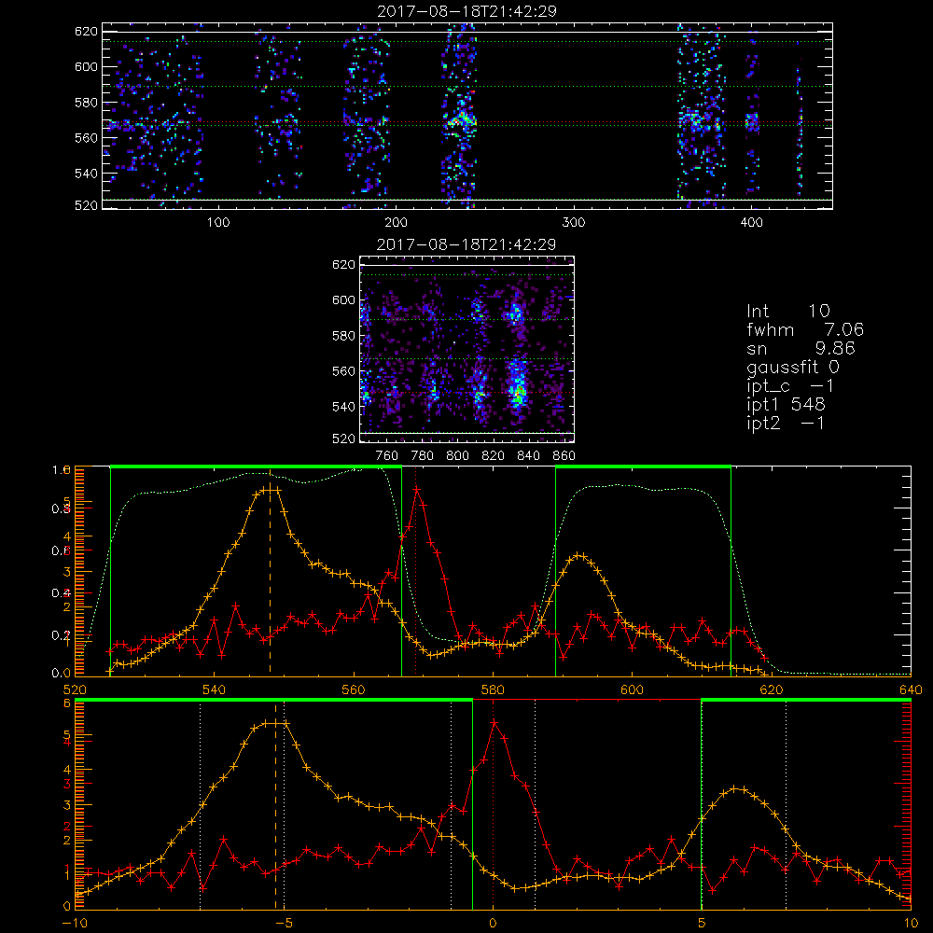Click the top plot title 2017-08-18T21:42:29

click(x=466, y=11)
